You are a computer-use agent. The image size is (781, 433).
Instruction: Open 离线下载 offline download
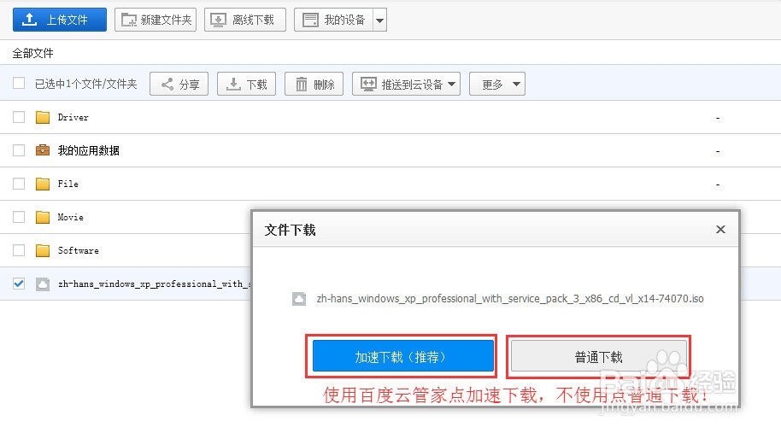pos(245,20)
